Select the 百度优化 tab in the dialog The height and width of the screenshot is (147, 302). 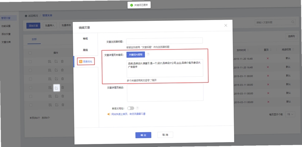86,62
